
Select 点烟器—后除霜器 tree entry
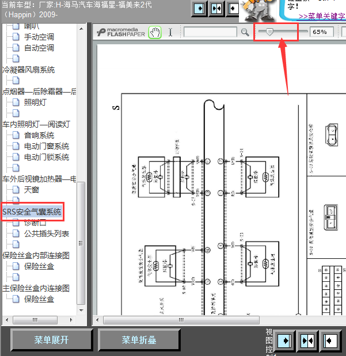[x=39, y=91]
